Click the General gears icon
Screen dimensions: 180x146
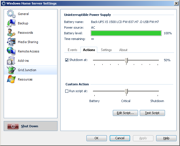[11, 14]
